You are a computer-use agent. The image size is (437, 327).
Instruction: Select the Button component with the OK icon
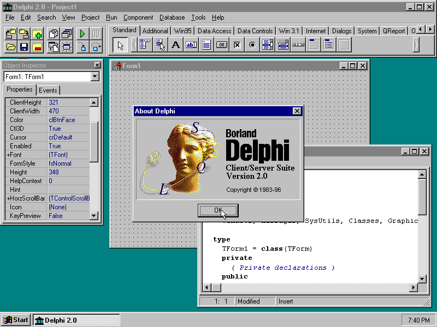tap(221, 44)
